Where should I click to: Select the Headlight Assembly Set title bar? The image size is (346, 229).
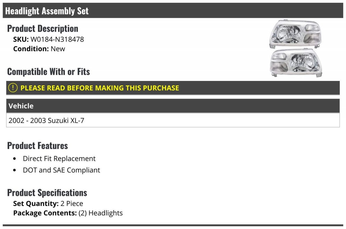173,11
